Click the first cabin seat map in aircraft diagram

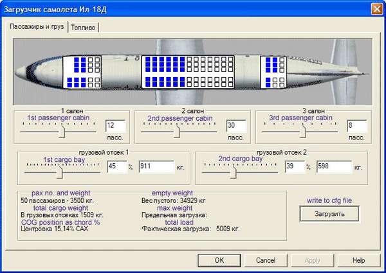[82, 72]
